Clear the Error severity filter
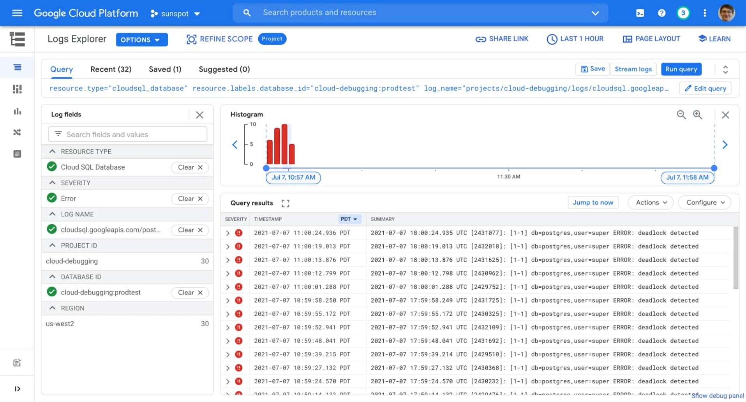The image size is (746, 402). click(x=190, y=198)
